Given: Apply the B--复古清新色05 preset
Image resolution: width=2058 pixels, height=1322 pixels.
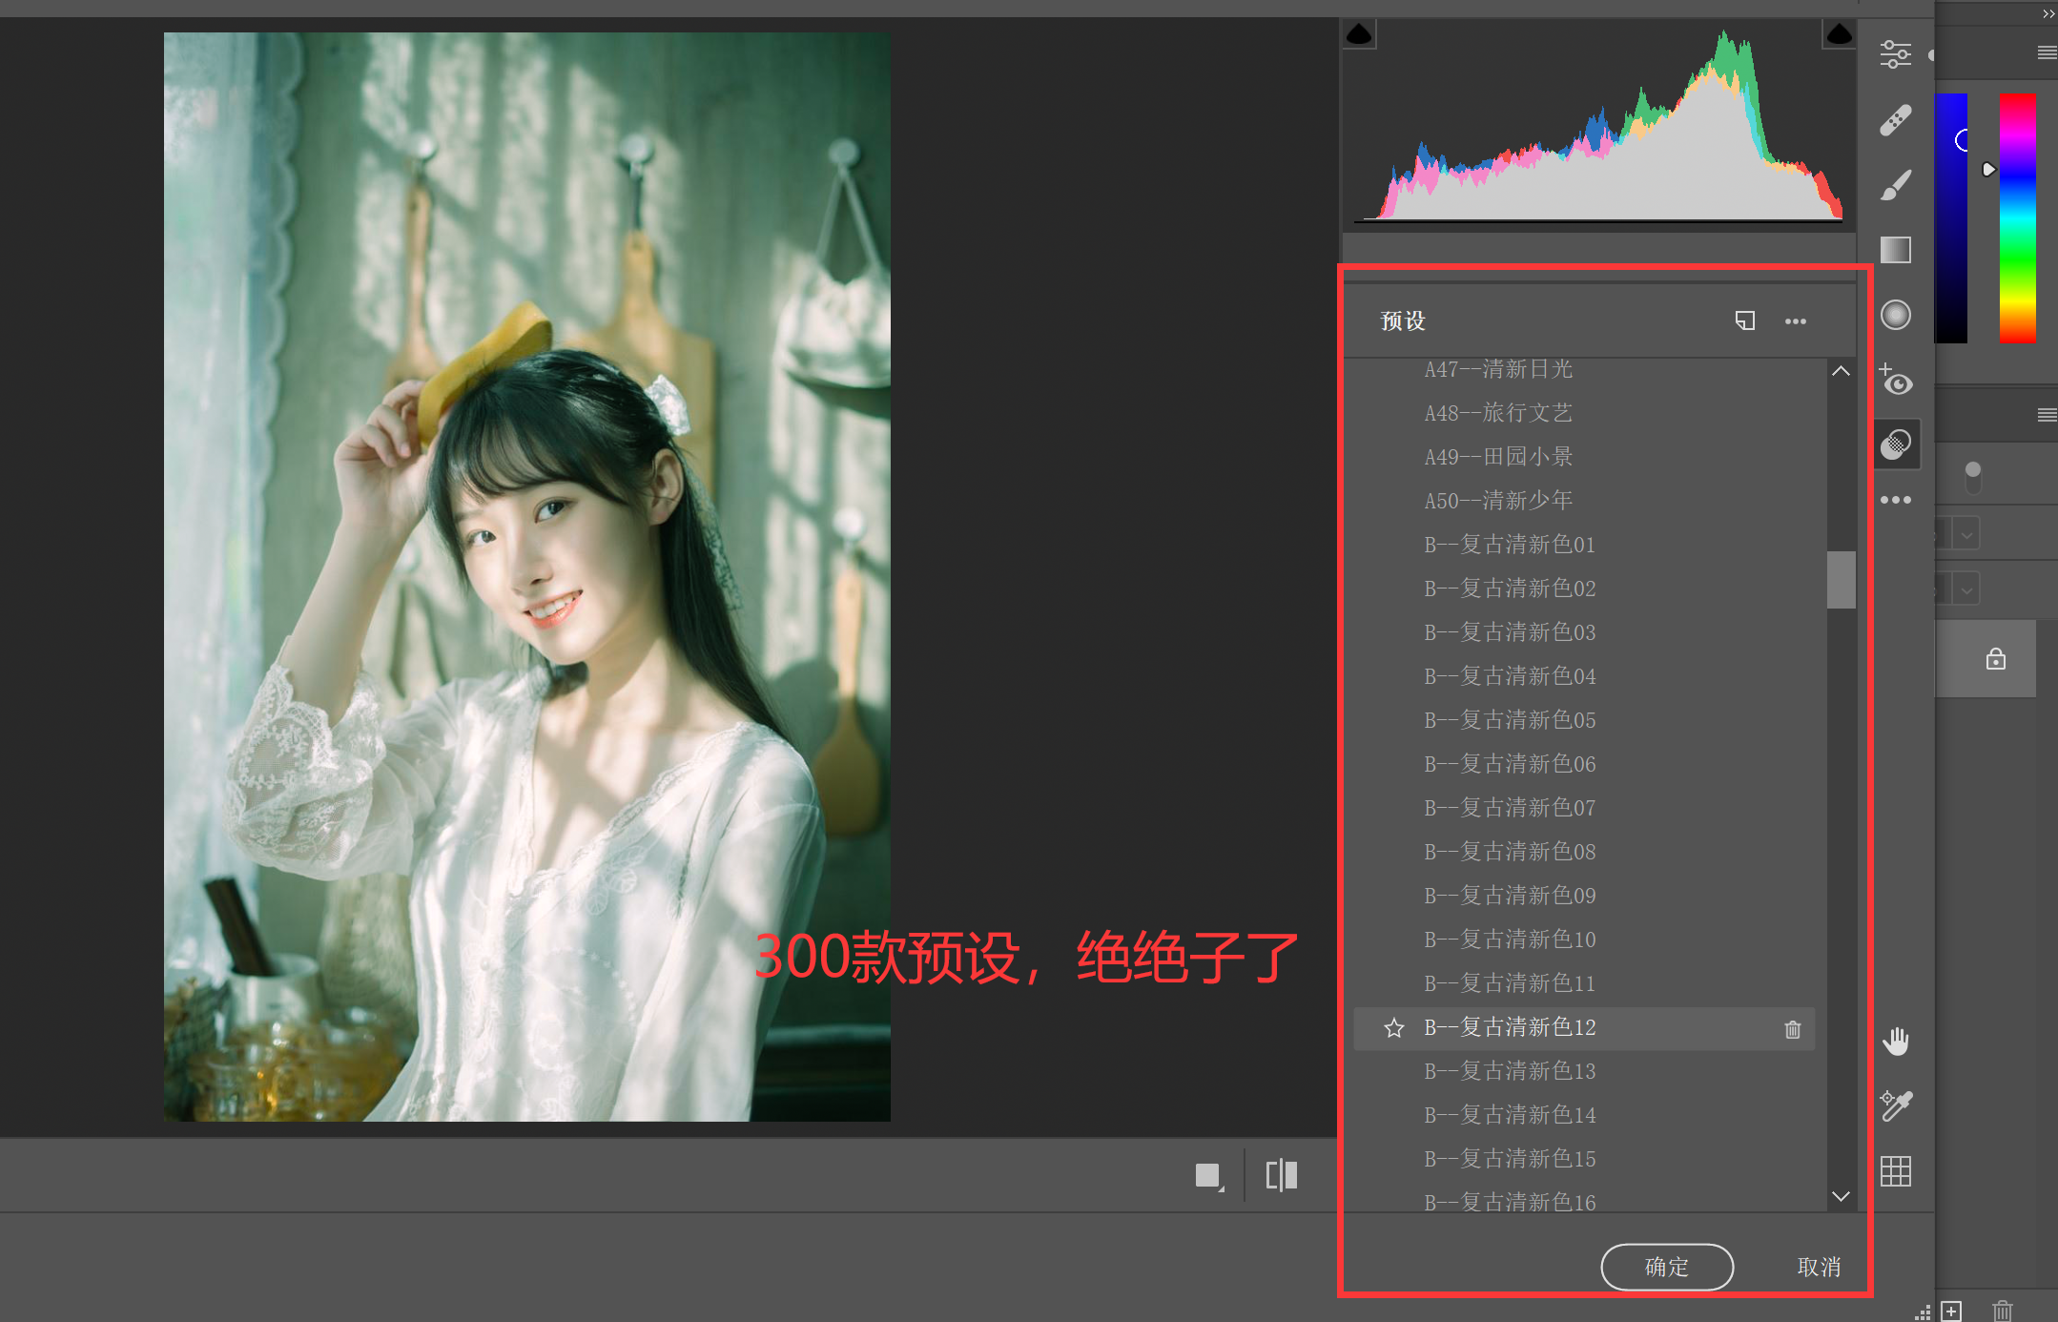Looking at the screenshot, I should tap(1509, 720).
